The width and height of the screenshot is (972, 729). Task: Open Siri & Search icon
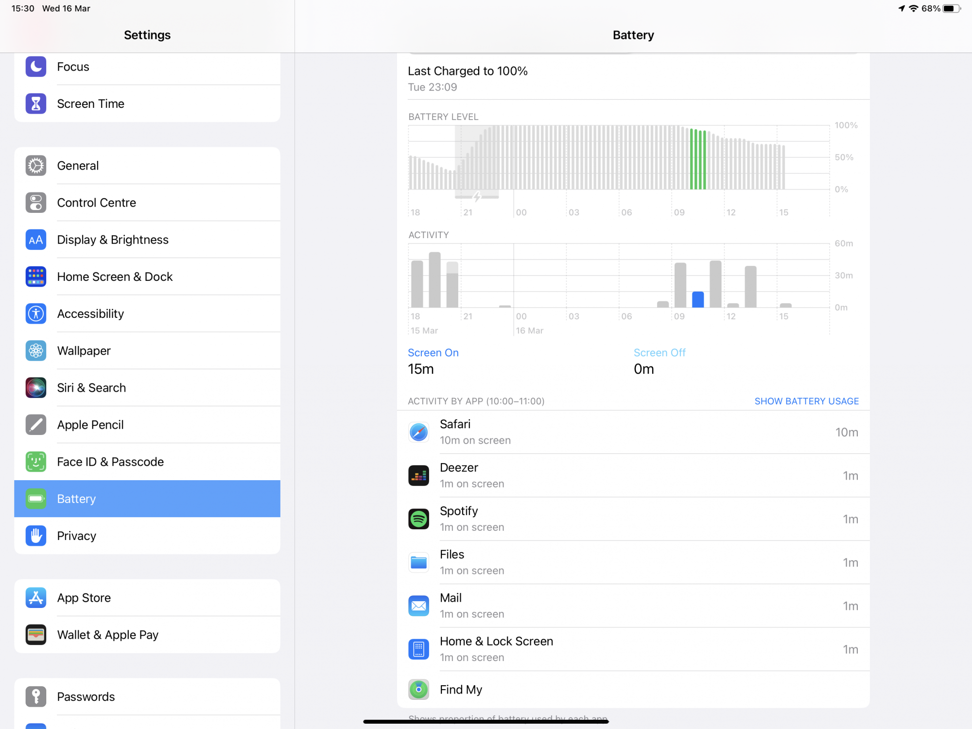(x=36, y=388)
